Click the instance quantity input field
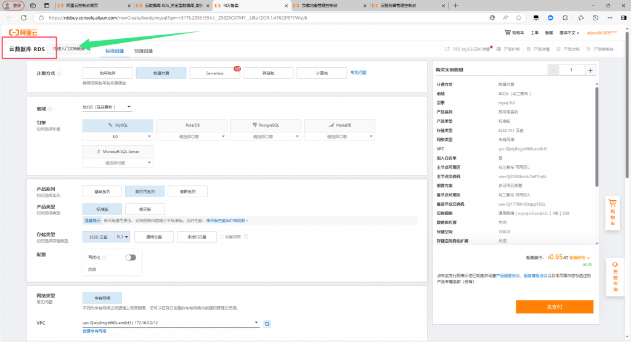The width and height of the screenshot is (631, 342). [571, 70]
